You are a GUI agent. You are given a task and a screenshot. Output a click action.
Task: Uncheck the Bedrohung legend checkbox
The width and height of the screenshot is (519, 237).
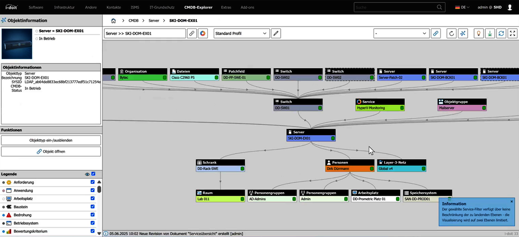93,215
